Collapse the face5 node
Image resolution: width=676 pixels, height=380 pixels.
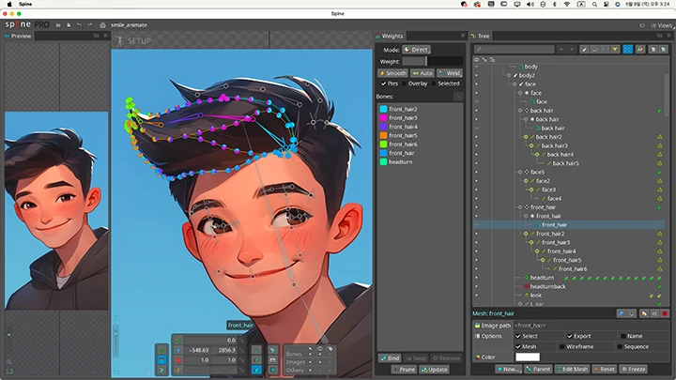coord(520,172)
